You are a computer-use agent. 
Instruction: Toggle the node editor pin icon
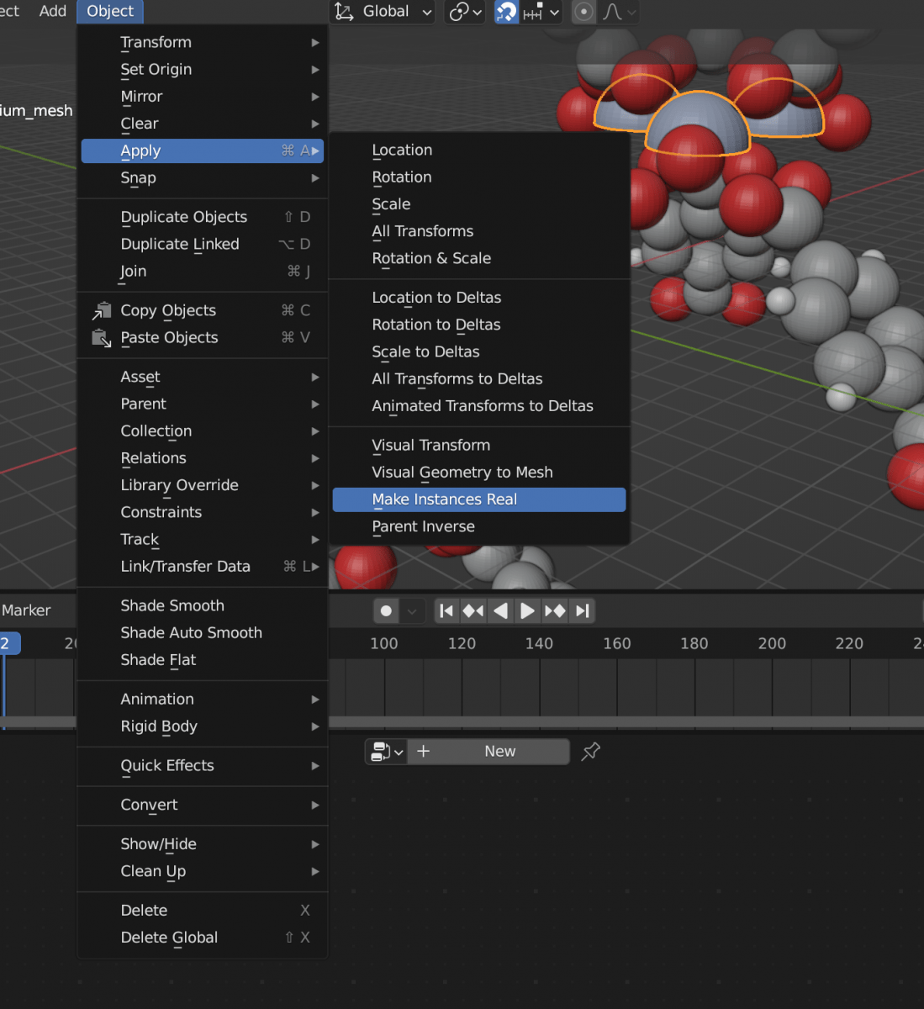click(x=591, y=752)
